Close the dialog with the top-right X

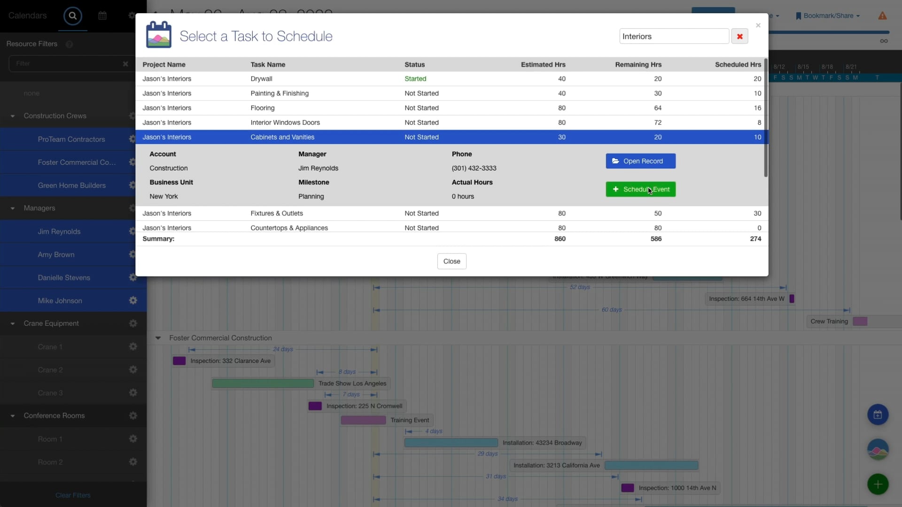pyautogui.click(x=758, y=25)
